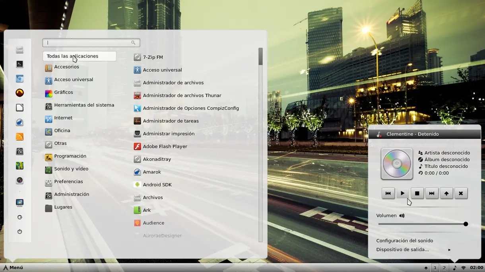Launch the green and yellow favorite icon
The height and width of the screenshot is (272, 485).
pos(19,166)
